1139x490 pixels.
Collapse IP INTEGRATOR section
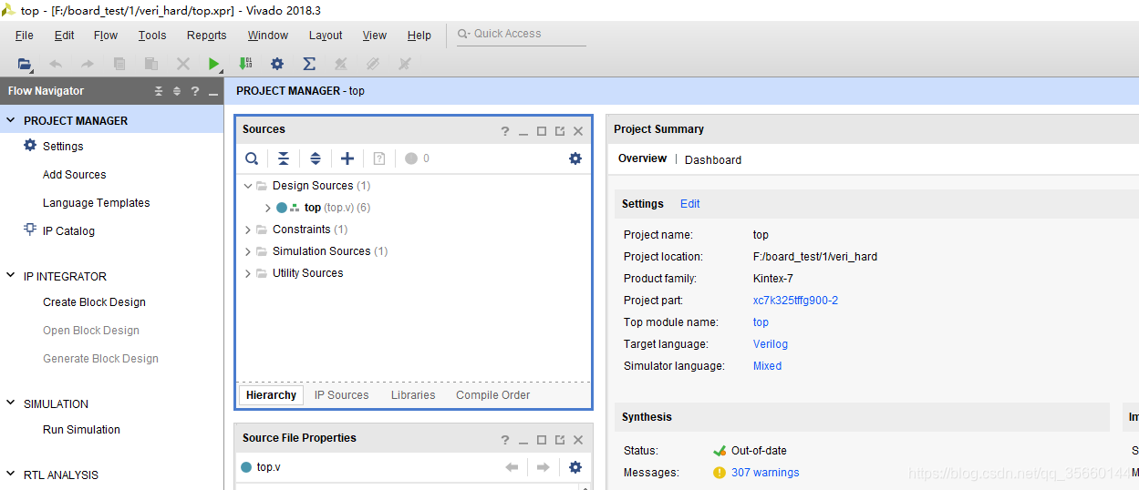[11, 276]
